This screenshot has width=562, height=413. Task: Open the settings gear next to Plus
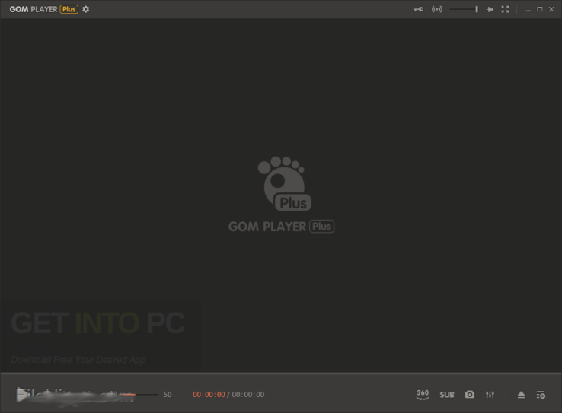85,9
